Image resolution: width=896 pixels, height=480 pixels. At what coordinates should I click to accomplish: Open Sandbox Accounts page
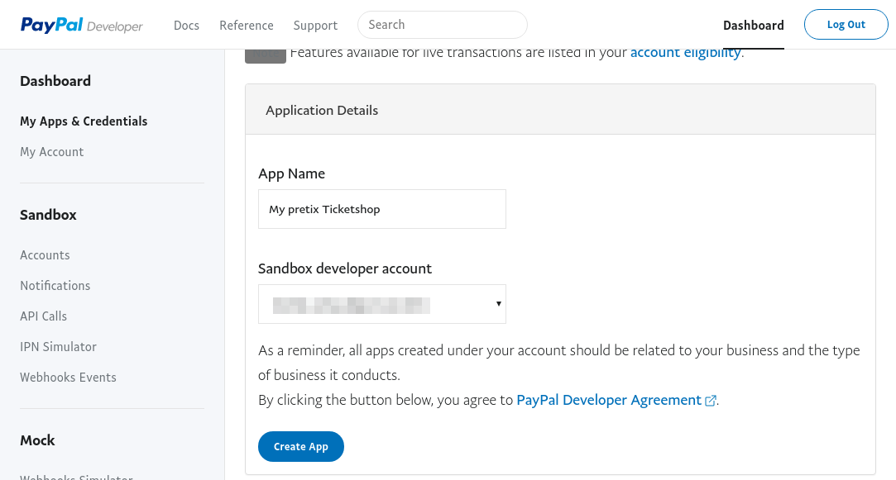click(x=45, y=255)
